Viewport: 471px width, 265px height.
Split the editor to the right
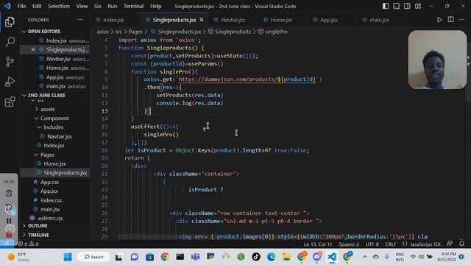(450, 20)
